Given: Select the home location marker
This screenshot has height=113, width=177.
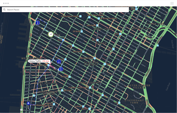Looking at the screenshot, I should pos(28,103).
